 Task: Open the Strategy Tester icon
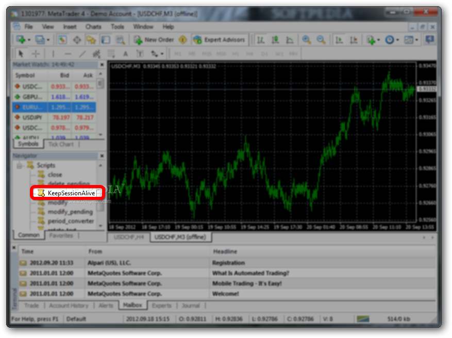(x=120, y=40)
